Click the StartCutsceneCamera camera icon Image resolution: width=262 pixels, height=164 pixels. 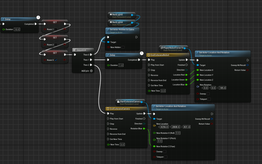[118, 102]
